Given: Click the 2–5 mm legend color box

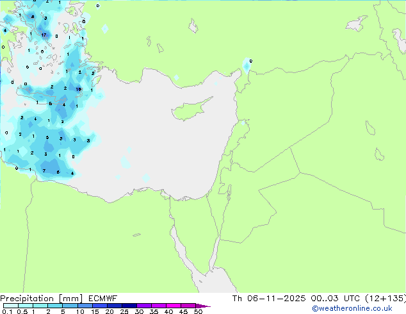Looking at the screenshot, I should click(55, 306).
